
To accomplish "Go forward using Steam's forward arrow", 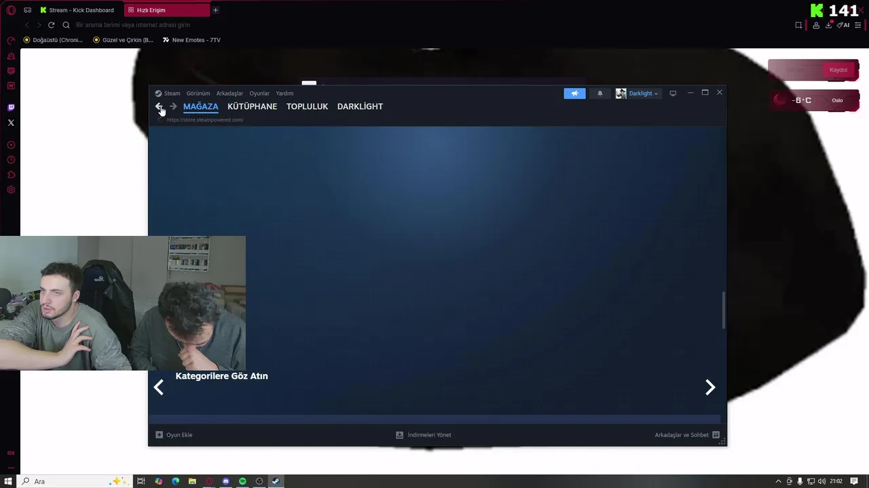I will (173, 106).
